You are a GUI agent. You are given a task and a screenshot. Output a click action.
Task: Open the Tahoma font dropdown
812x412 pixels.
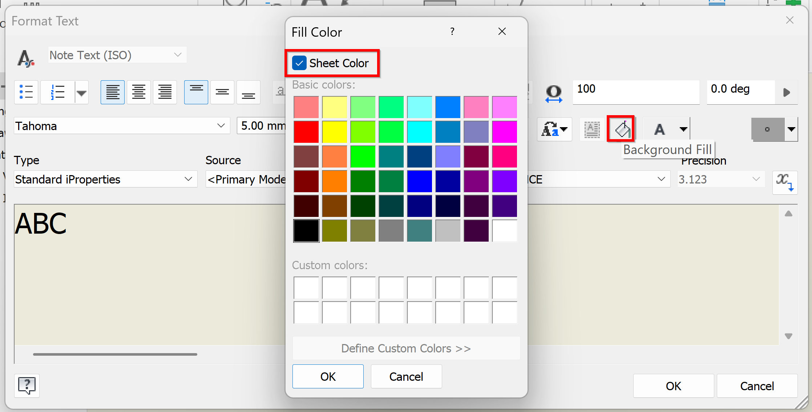click(x=221, y=126)
